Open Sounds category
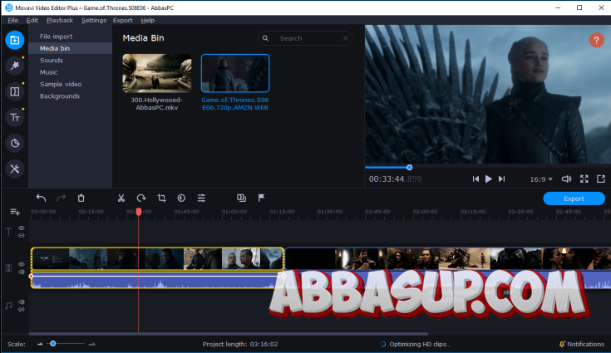The height and width of the screenshot is (353, 611). 70,61
